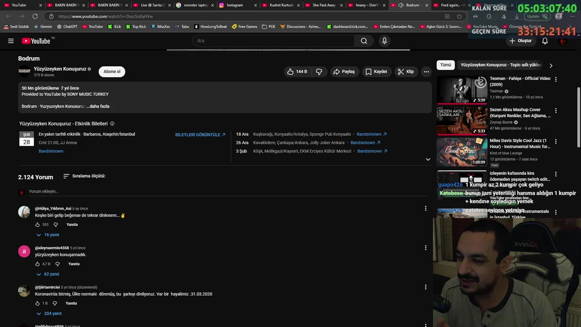Reload the page in the browser
The image size is (581, 327).
(35, 16)
